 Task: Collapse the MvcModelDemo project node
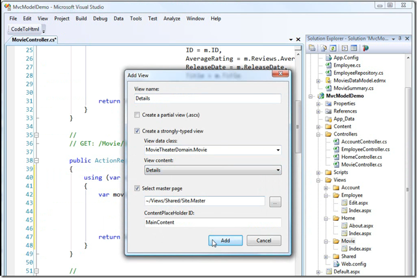pos(311,96)
